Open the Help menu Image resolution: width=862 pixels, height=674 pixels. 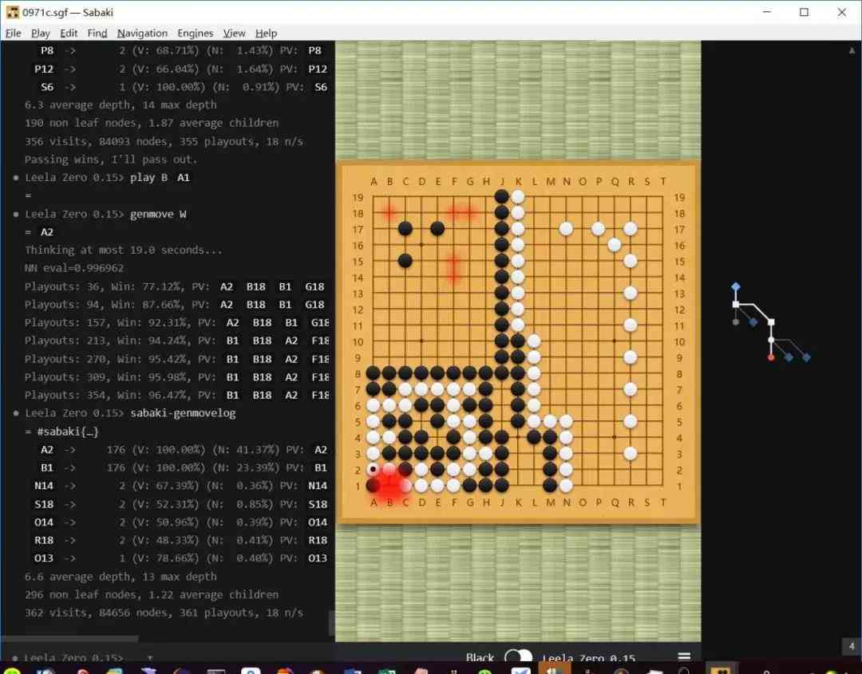pyautogui.click(x=266, y=34)
